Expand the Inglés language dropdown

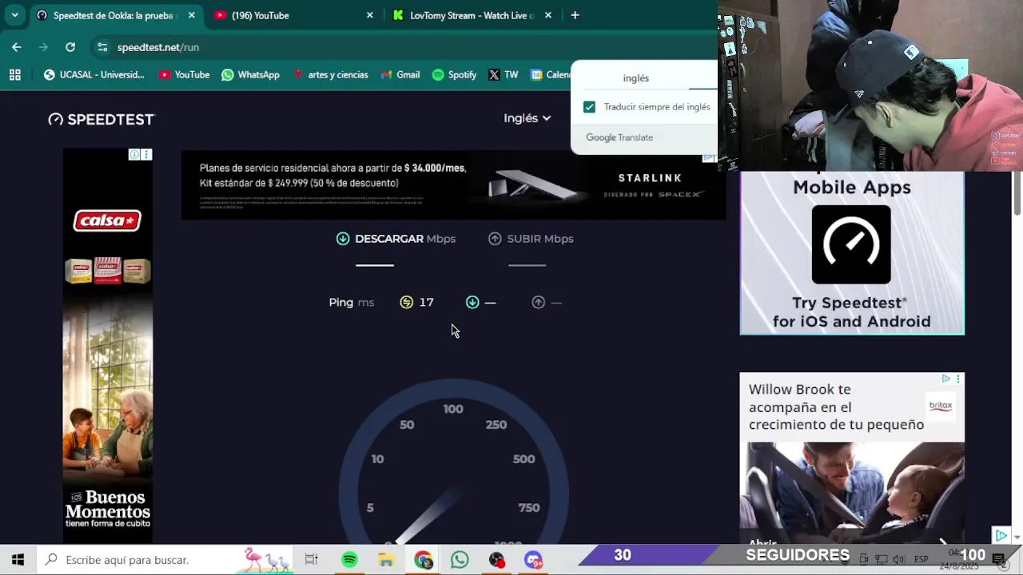coord(527,118)
